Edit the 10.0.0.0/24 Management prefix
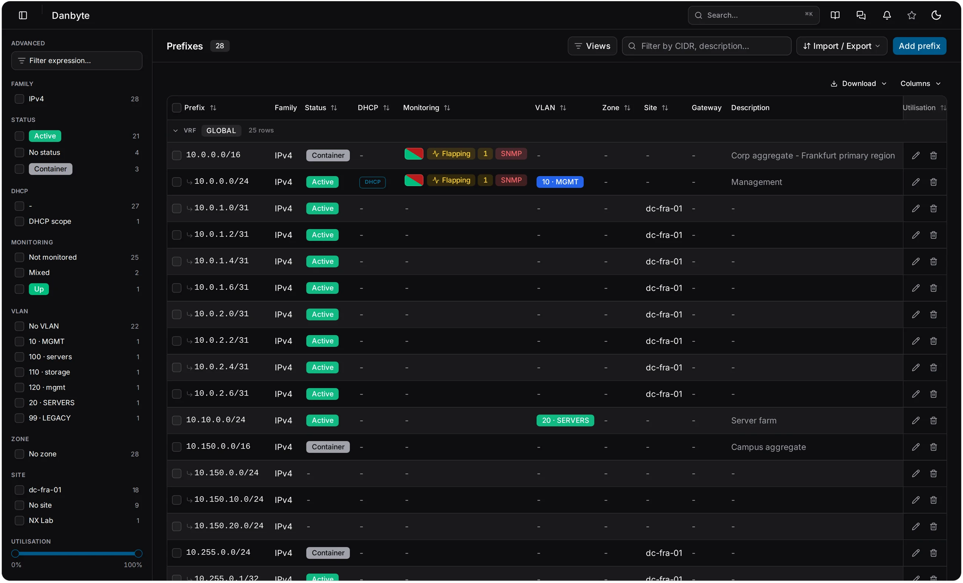 tap(915, 182)
